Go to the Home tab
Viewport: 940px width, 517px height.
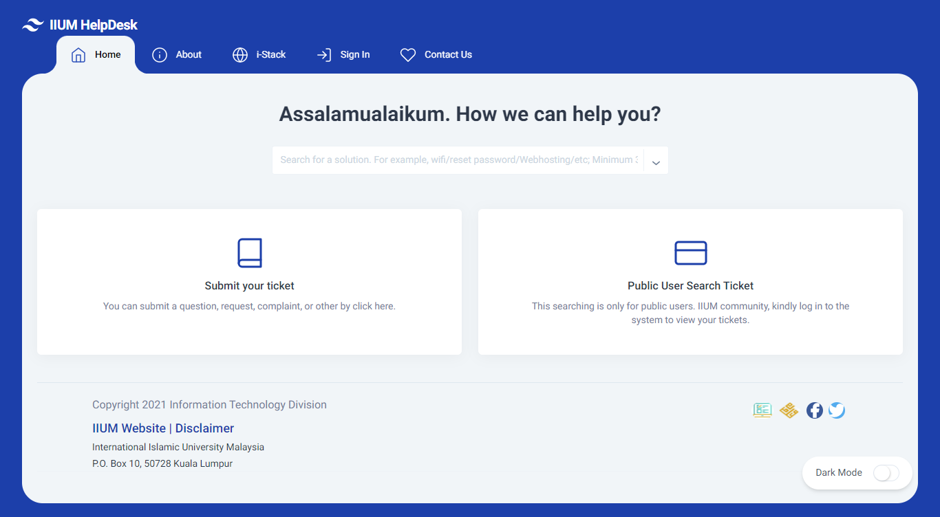96,55
